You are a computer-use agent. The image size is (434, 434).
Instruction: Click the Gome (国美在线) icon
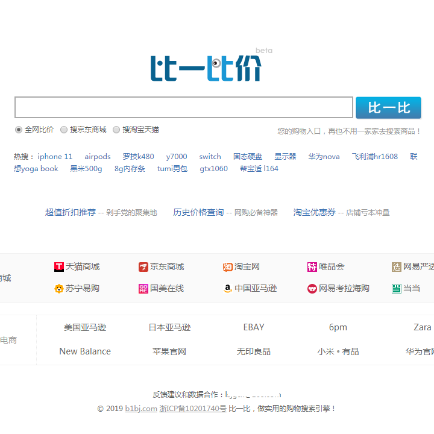(x=143, y=289)
